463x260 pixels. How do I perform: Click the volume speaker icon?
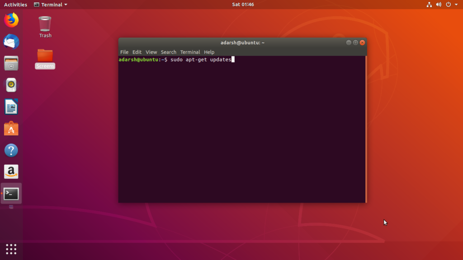tap(439, 5)
